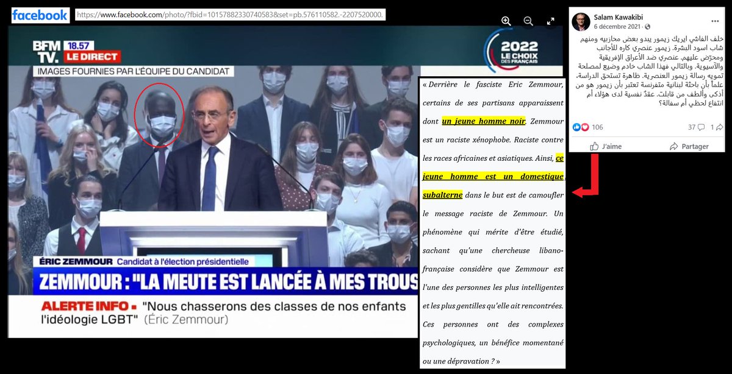The image size is (732, 374).
Task: Click the red heart reaction icon
Action: (x=584, y=127)
